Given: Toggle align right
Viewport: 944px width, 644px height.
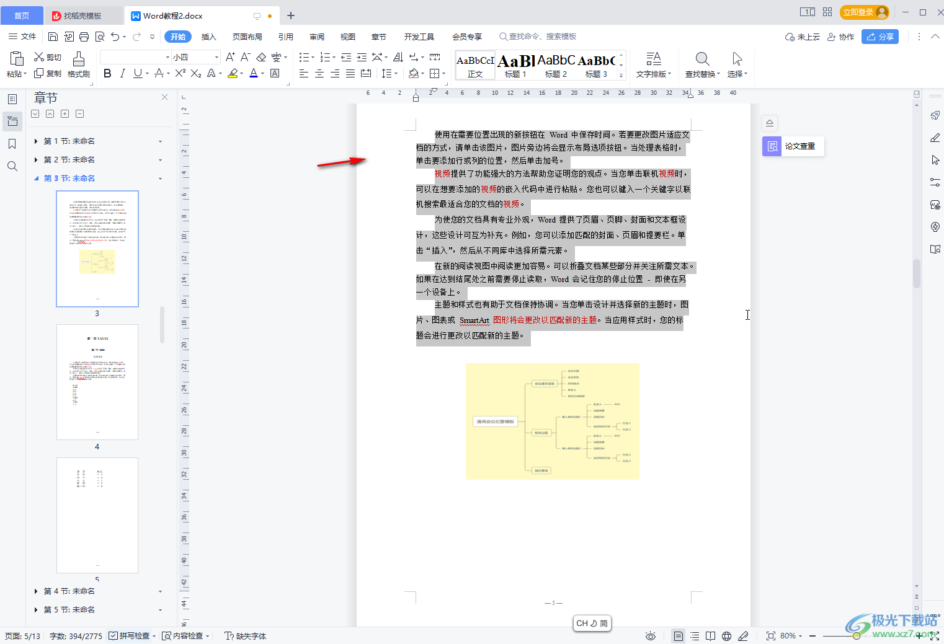Looking at the screenshot, I should pyautogui.click(x=335, y=73).
